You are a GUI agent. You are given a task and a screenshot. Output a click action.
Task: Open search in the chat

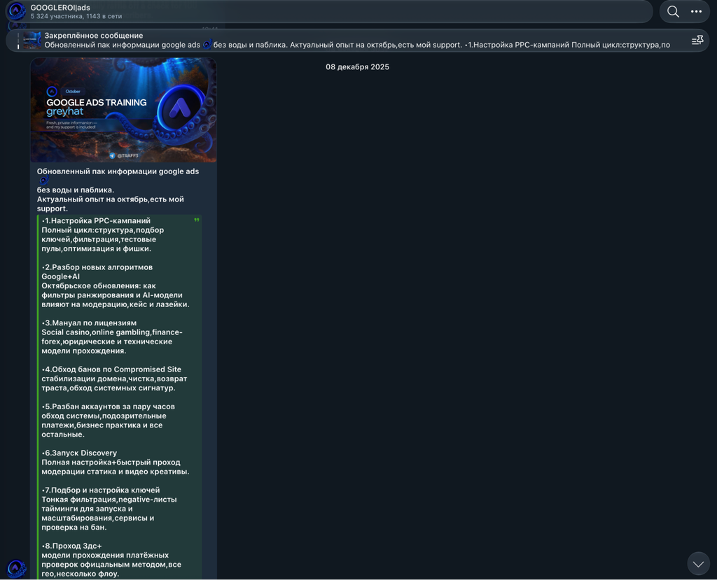(x=673, y=11)
